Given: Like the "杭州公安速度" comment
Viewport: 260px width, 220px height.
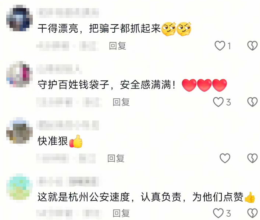Looking at the screenshot, I should (218, 213).
